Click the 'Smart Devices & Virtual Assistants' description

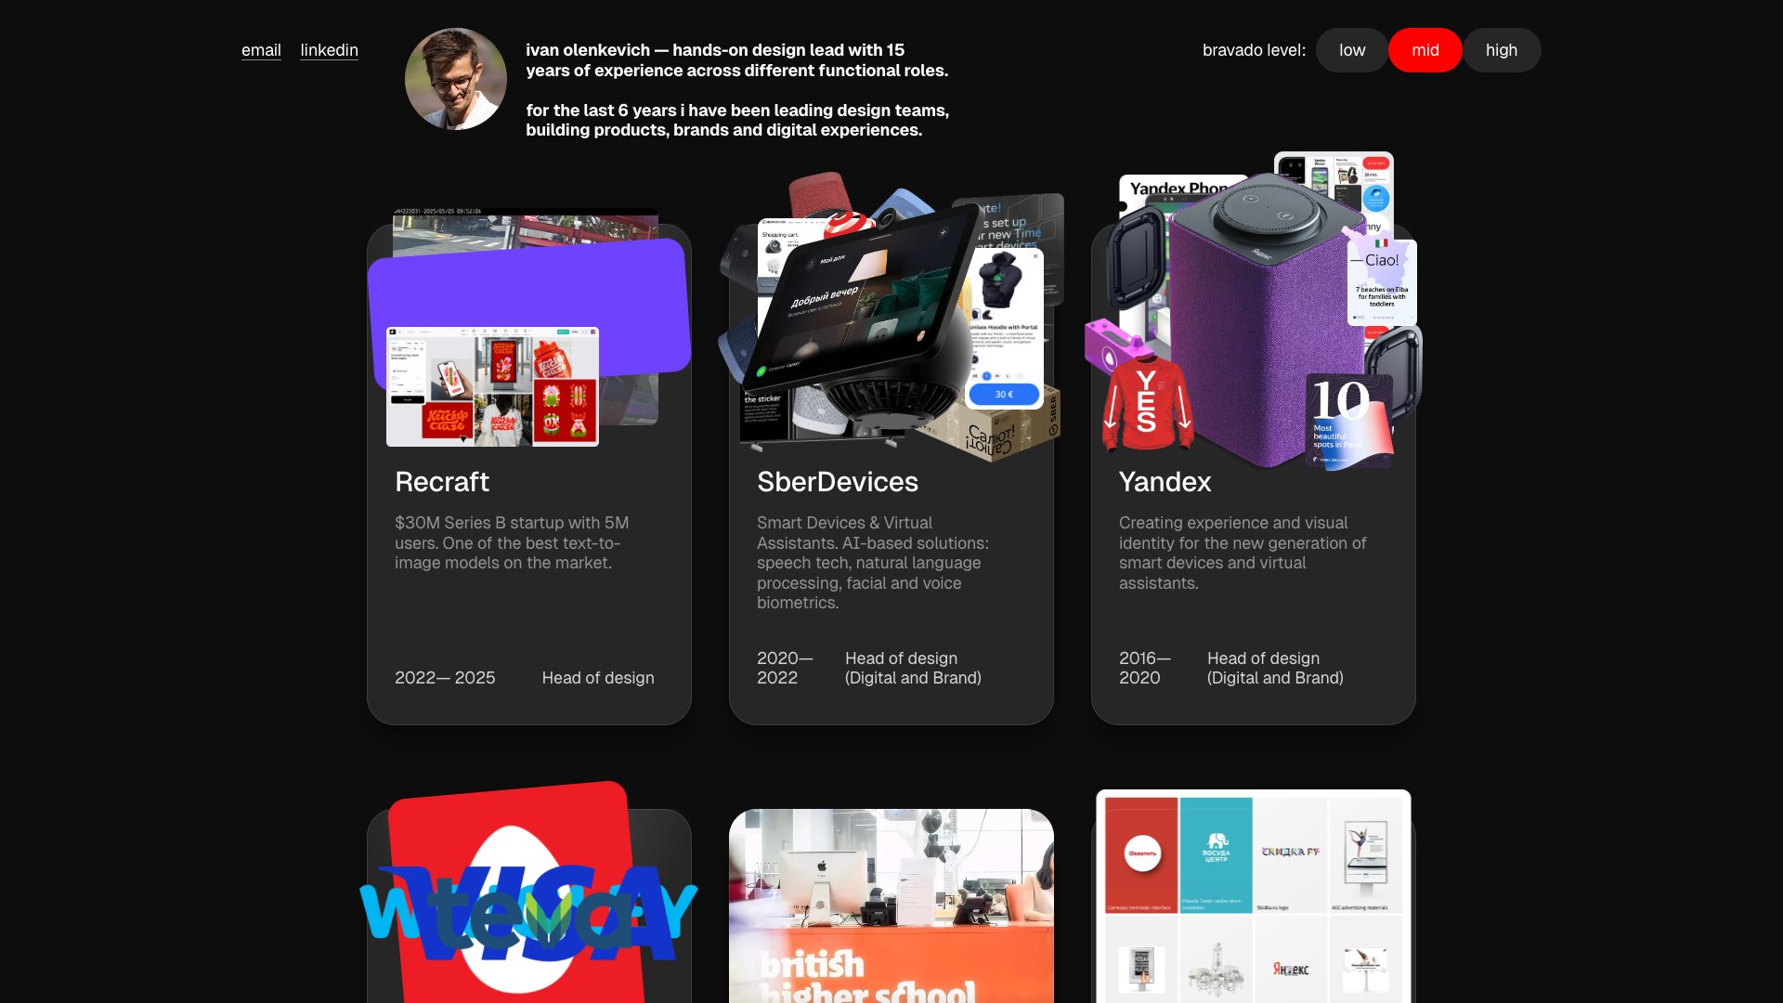point(873,563)
